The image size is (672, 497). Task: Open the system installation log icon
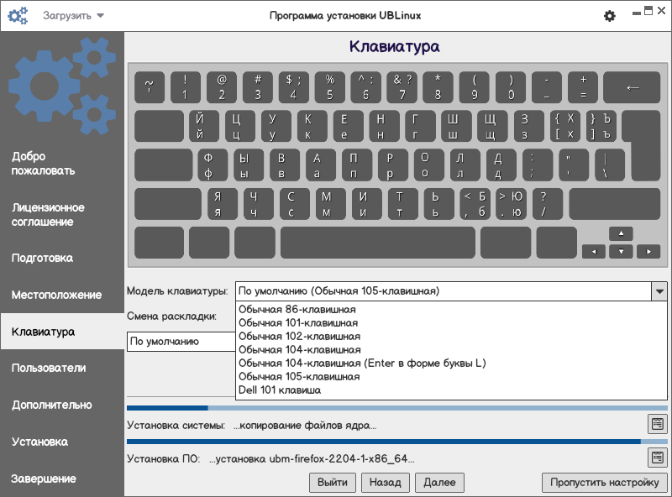pos(657,424)
